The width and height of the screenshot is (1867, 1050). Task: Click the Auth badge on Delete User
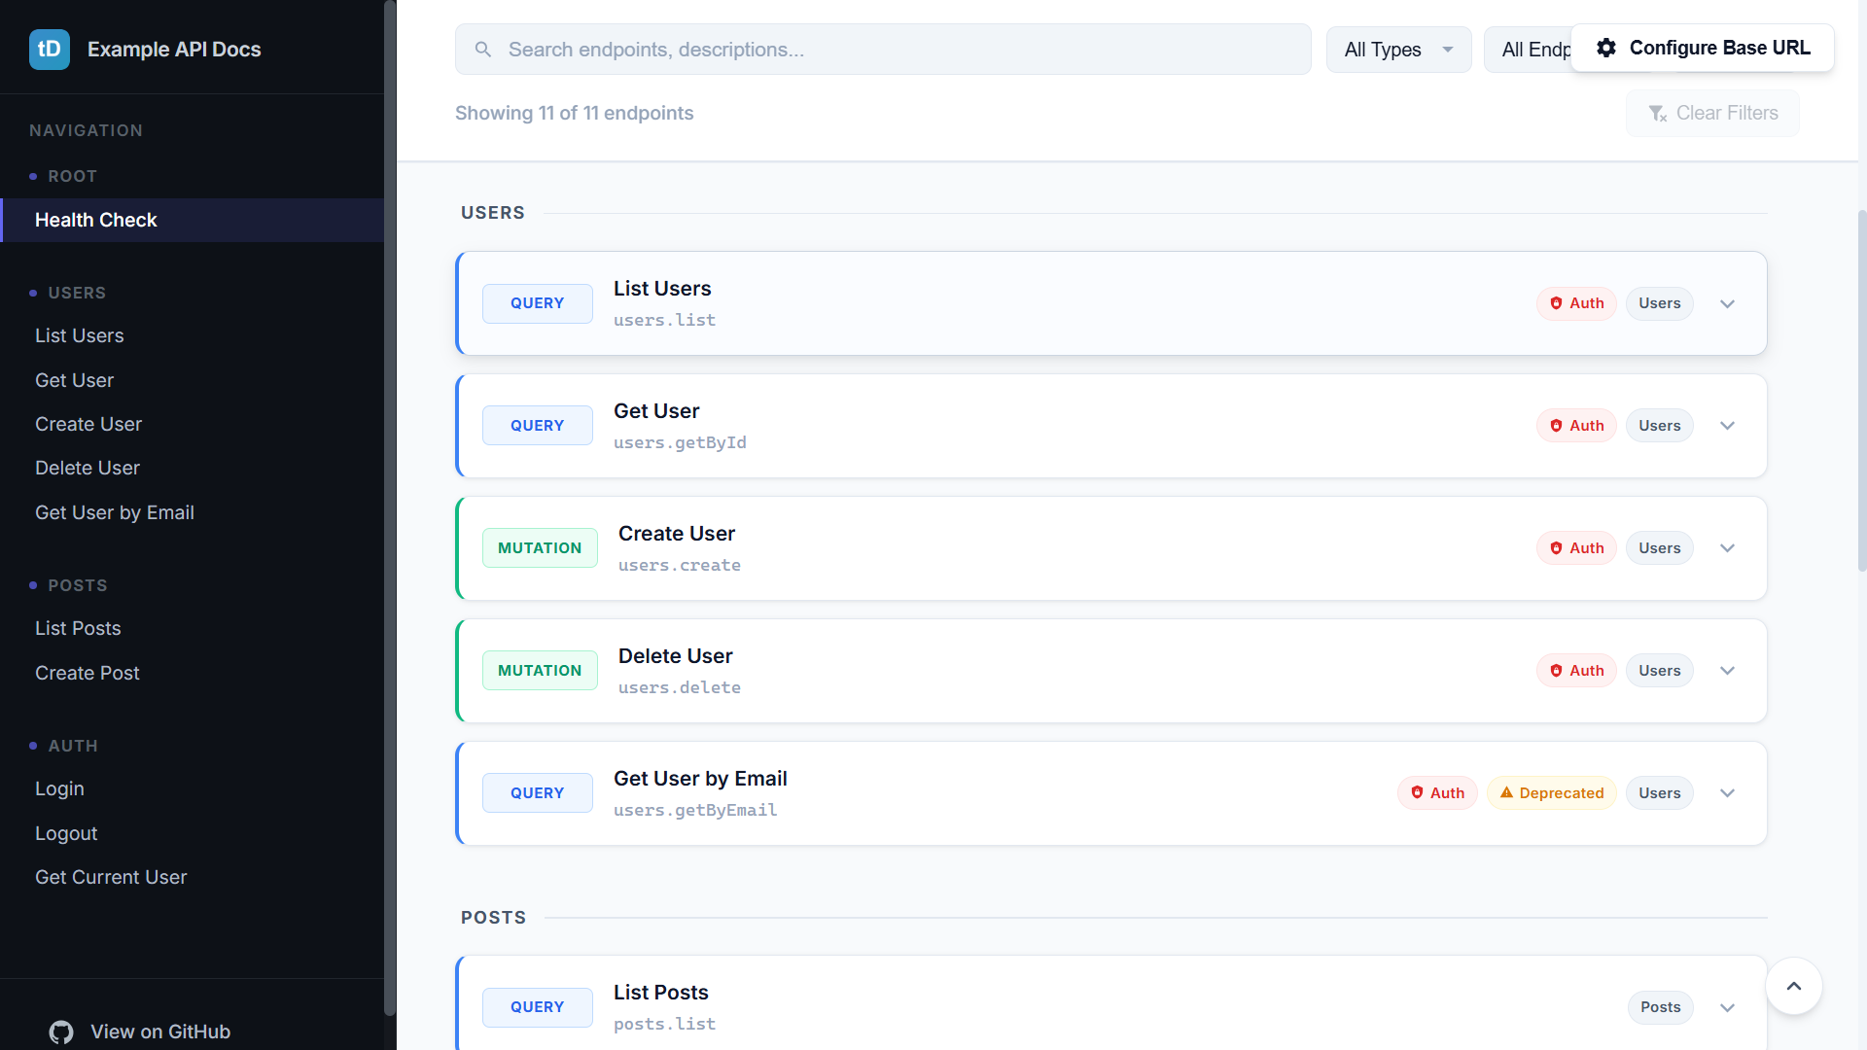[1576, 671]
